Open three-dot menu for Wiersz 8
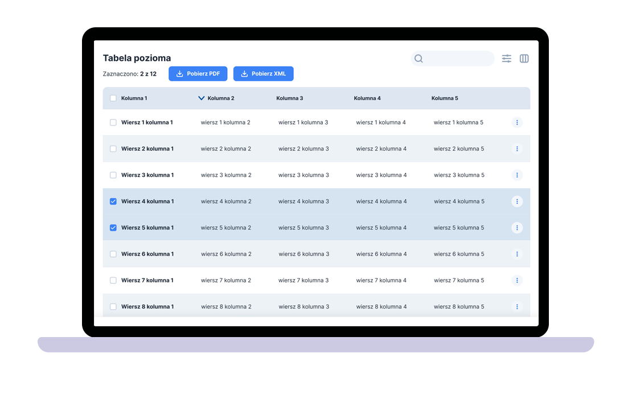This screenshot has width=632, height=403. [517, 306]
